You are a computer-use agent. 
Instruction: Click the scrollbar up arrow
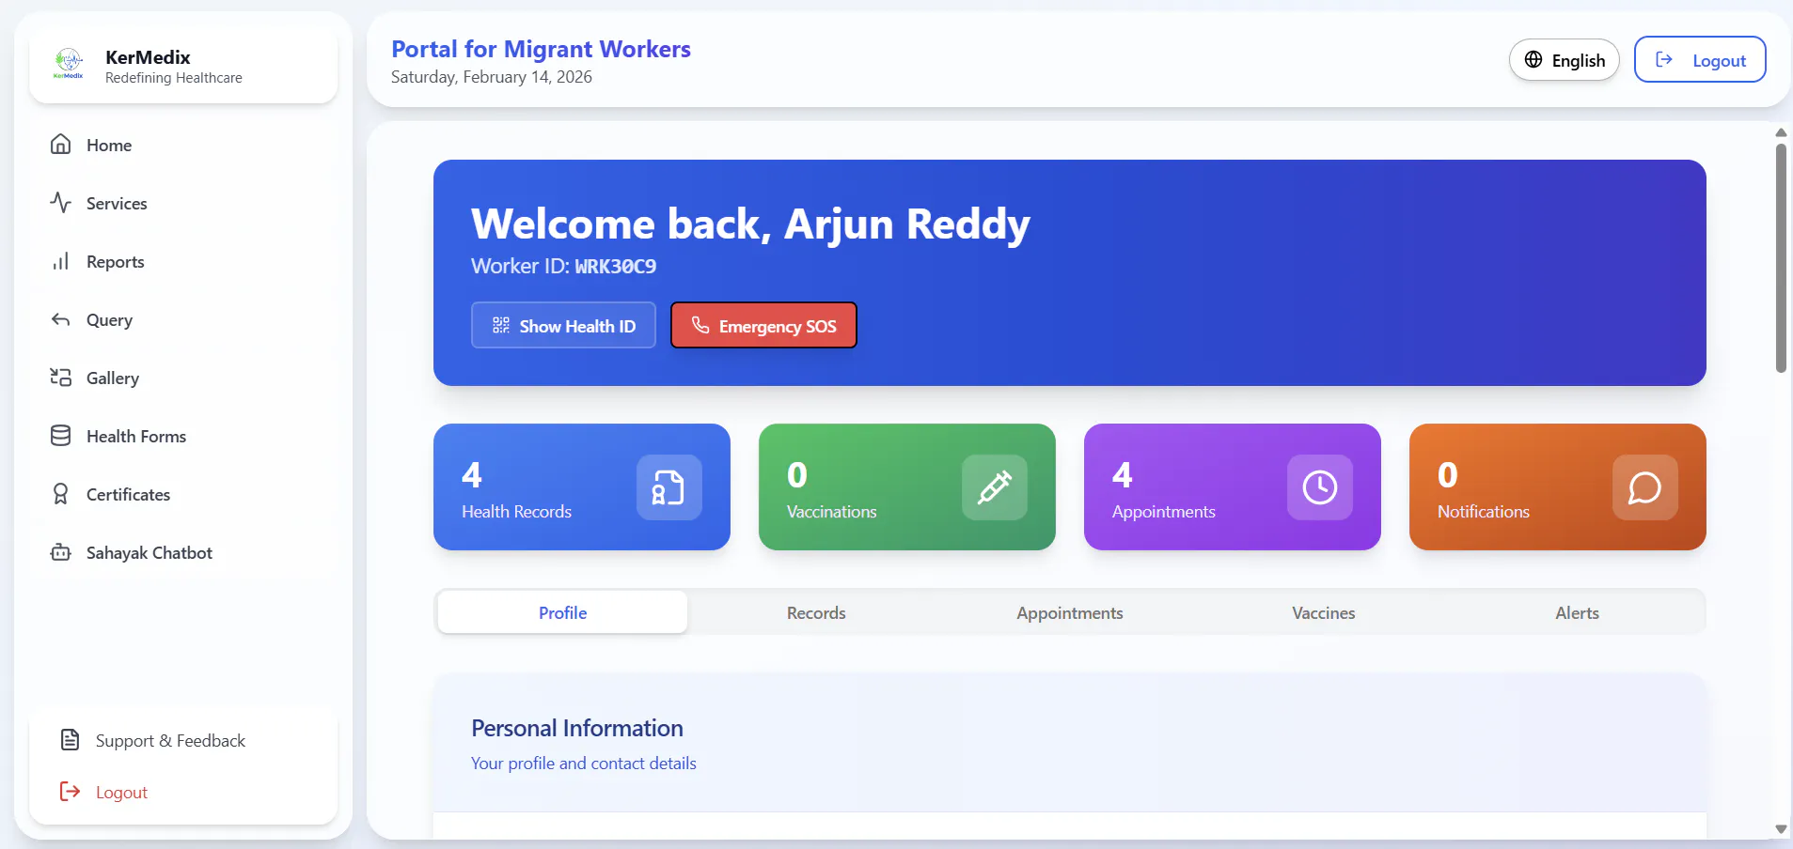tap(1781, 132)
